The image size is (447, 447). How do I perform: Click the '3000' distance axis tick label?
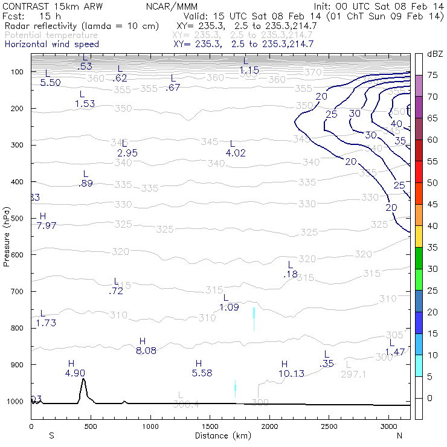click(389, 426)
